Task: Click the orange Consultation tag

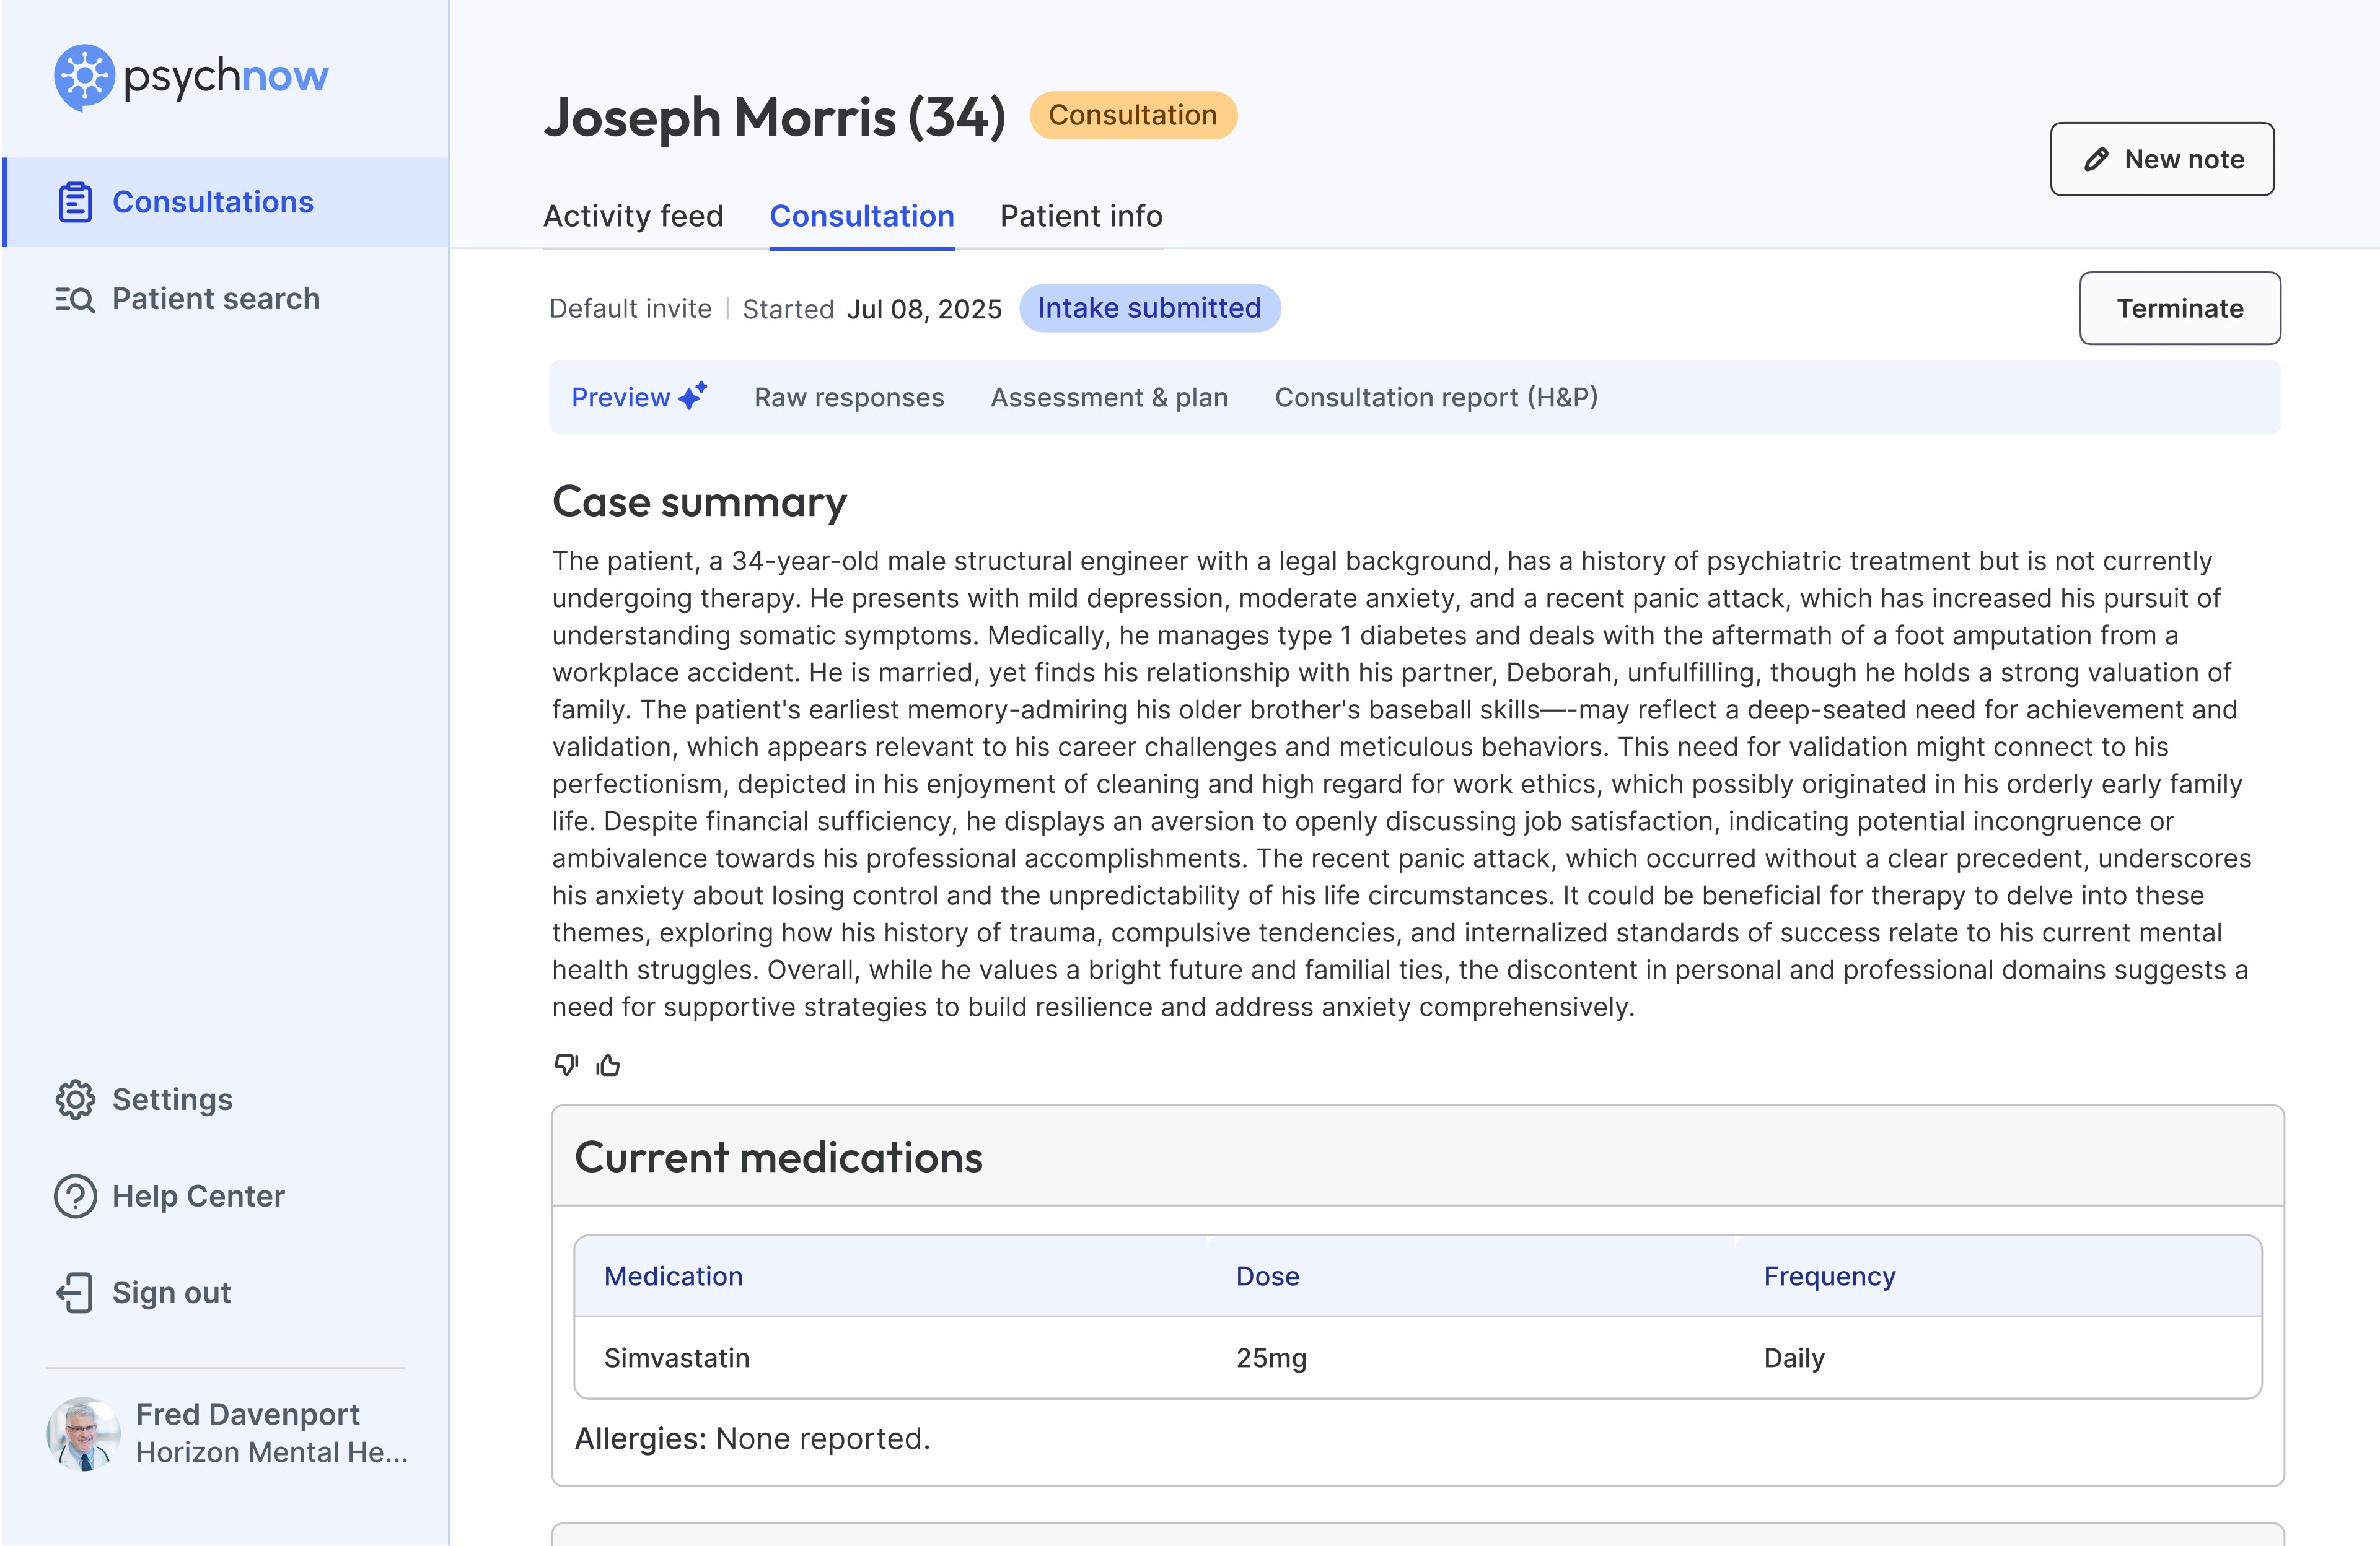Action: (x=1132, y=116)
